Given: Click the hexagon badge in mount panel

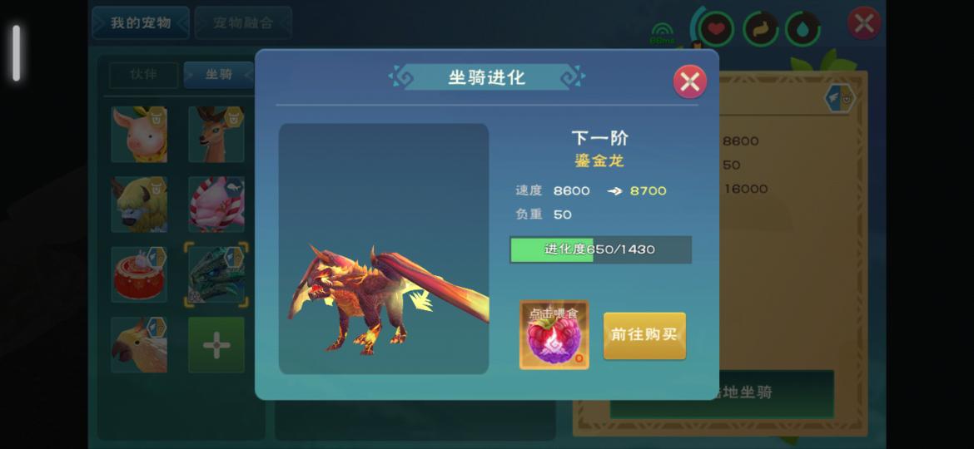Looking at the screenshot, I should point(840,98).
